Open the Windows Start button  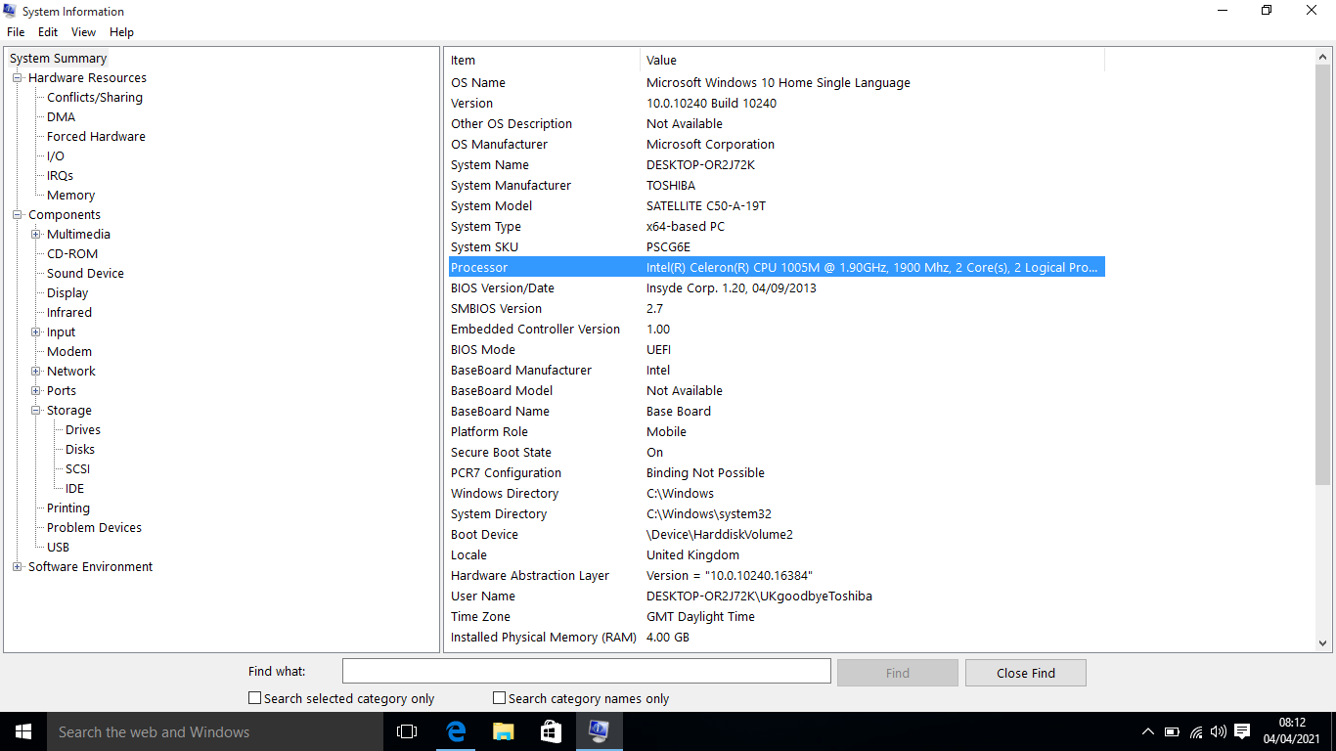pos(23,731)
